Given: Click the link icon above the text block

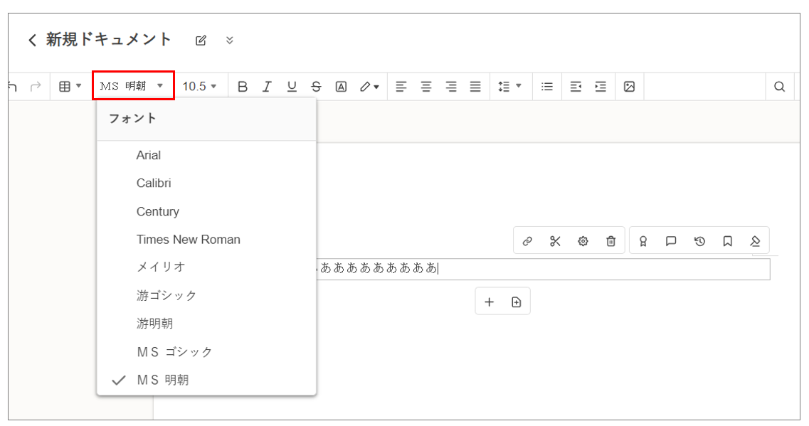Looking at the screenshot, I should (x=527, y=241).
